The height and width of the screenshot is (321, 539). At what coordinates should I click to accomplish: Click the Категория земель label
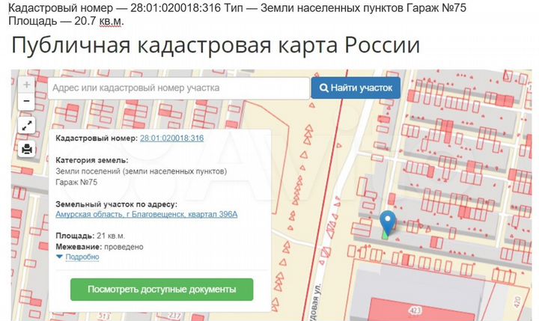tap(92, 160)
